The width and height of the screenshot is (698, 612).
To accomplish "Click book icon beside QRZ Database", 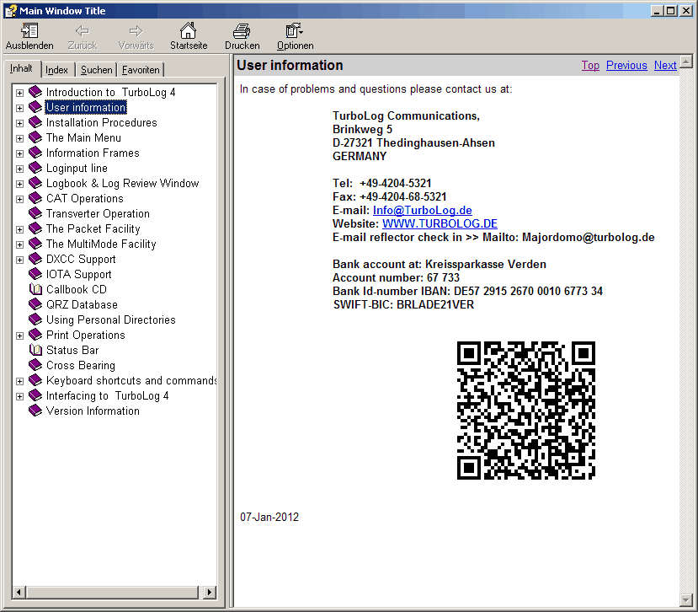I will pyautogui.click(x=35, y=304).
